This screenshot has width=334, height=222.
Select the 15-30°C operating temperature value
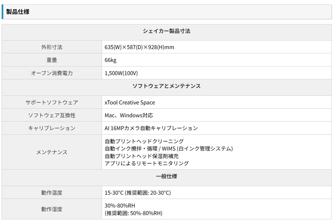pos(138,193)
